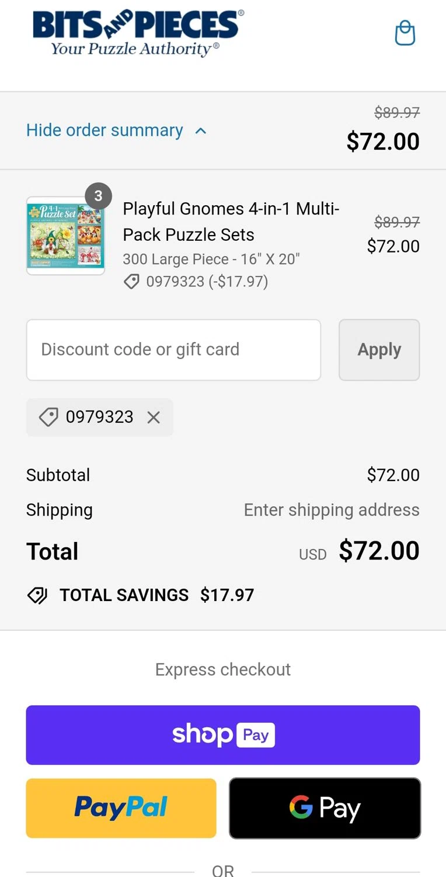Click the Total Savings $17.97 label
Image resolution: width=446 pixels, height=877 pixels.
(x=156, y=595)
